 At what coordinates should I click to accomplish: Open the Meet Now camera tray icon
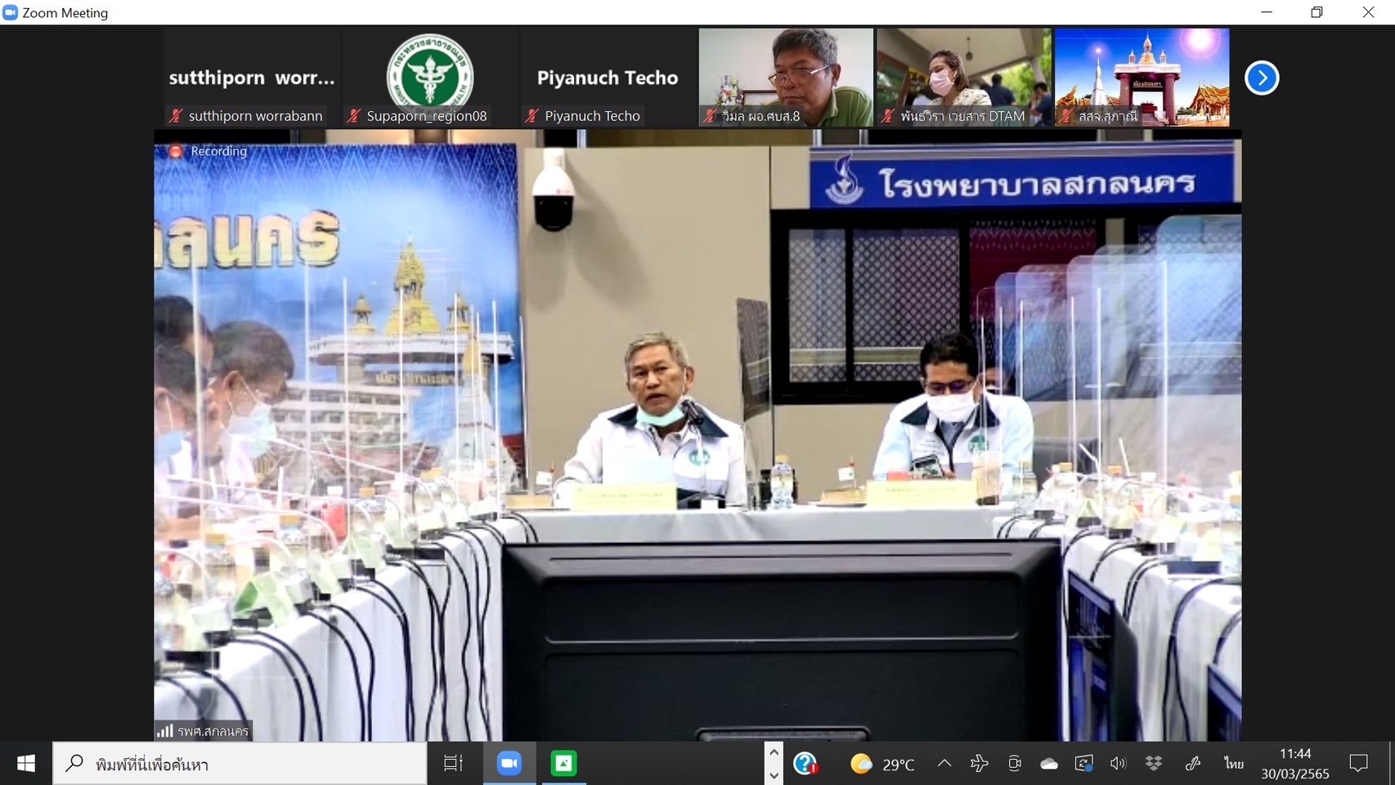coord(1014,764)
